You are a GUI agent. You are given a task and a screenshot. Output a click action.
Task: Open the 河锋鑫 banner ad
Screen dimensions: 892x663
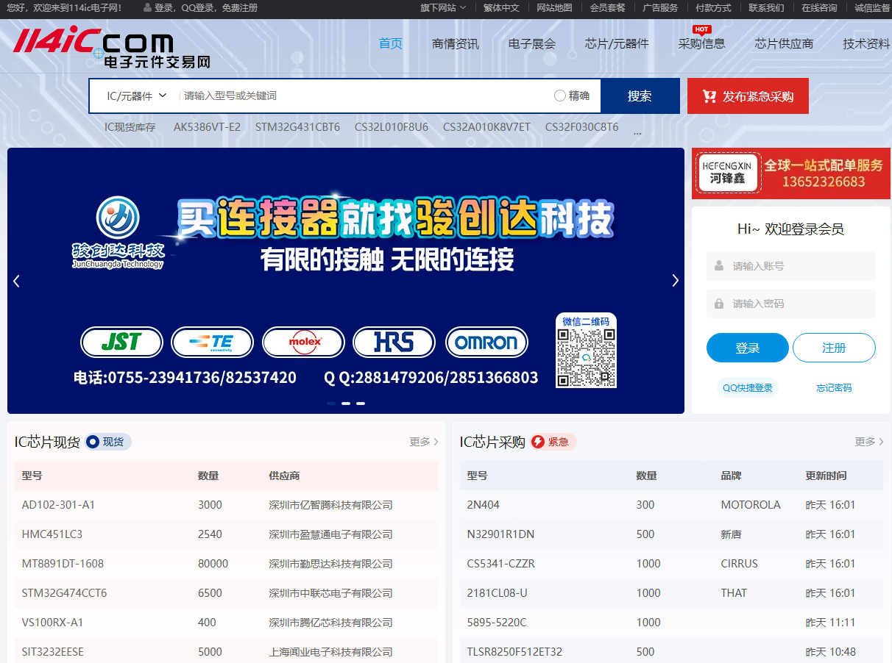coord(790,173)
